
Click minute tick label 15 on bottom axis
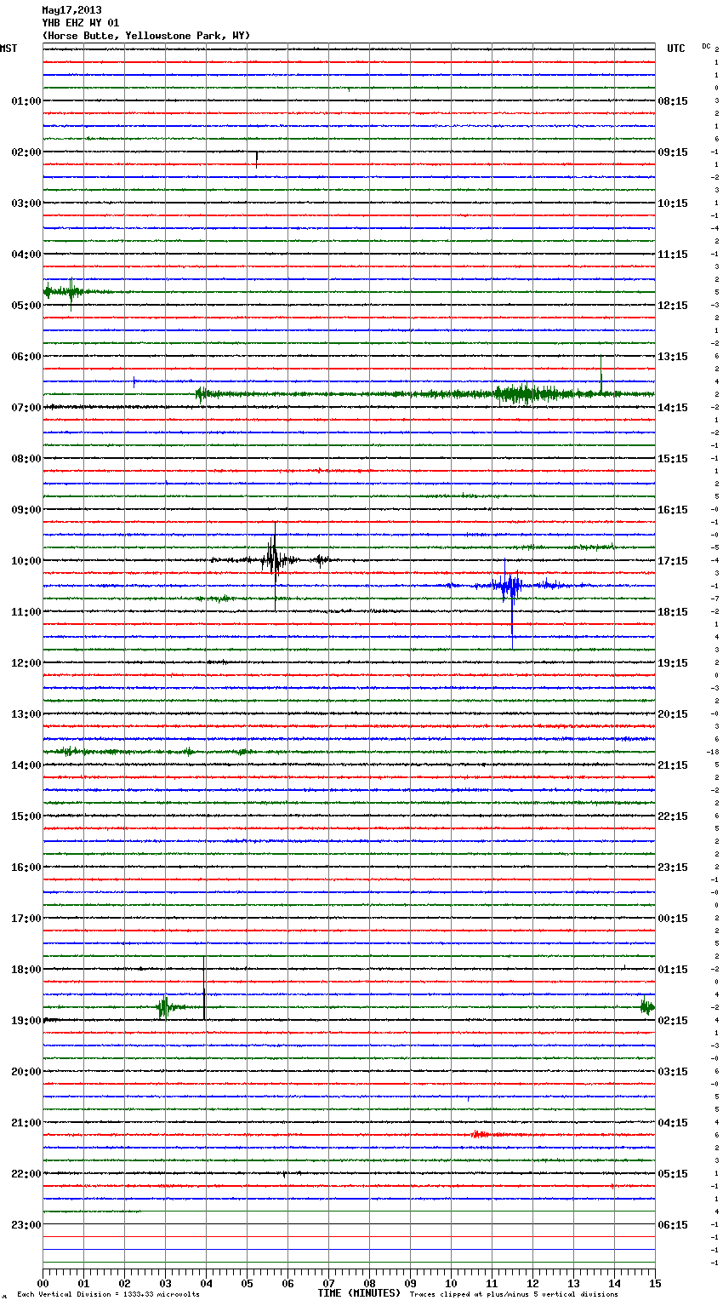pyautogui.click(x=655, y=1284)
